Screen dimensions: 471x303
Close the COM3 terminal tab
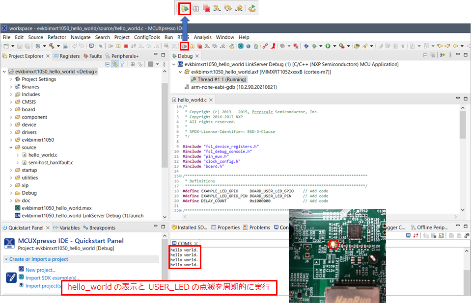coord(196,243)
